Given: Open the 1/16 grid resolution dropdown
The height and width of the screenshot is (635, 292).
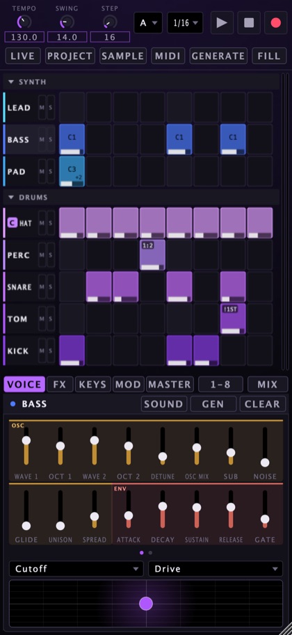Looking at the screenshot, I should (x=185, y=23).
